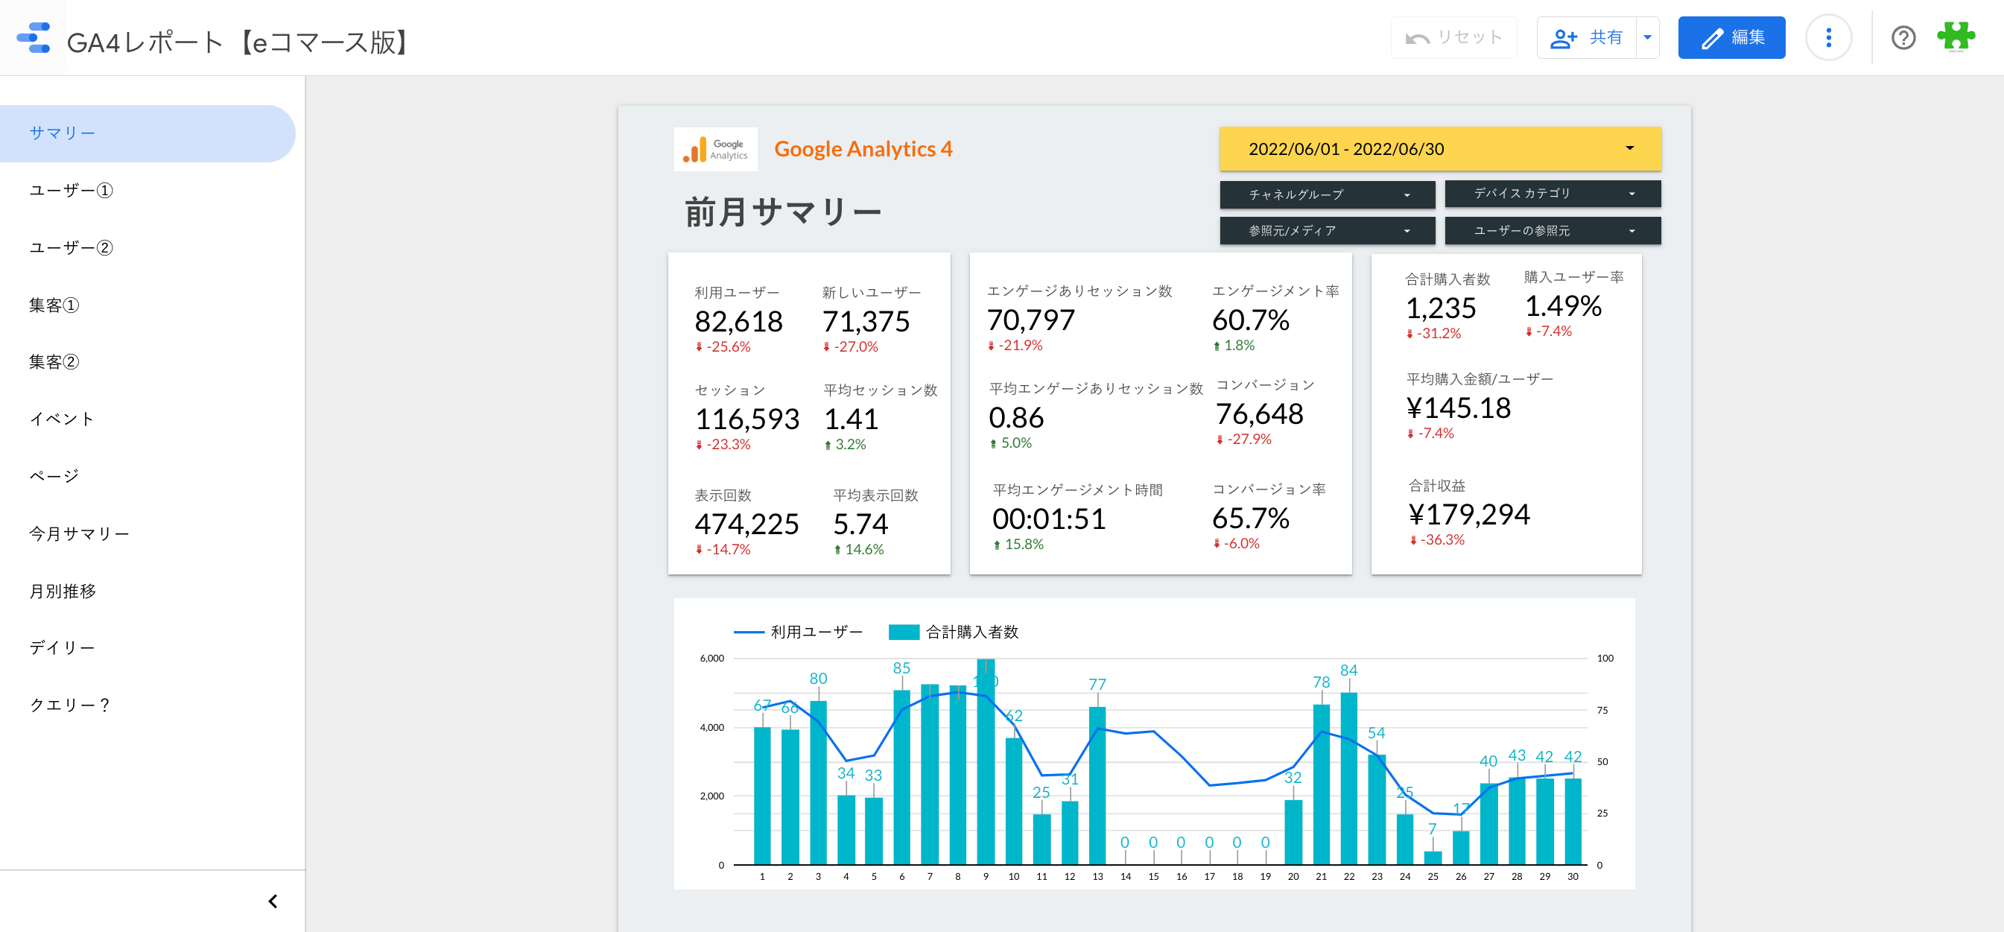
Task: Click the 合計購入者数 value 1,235
Action: [1441, 308]
